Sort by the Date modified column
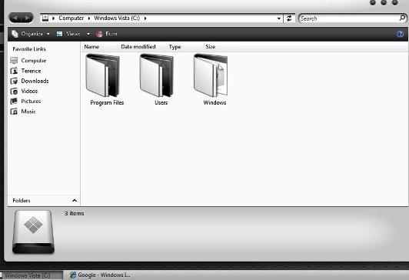Screen dimensions: 409x280 pos(138,47)
